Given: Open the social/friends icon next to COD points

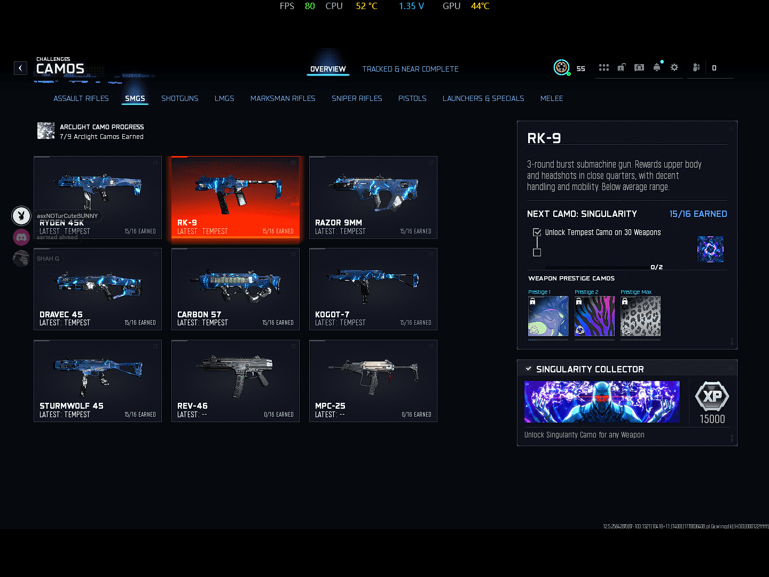Looking at the screenshot, I should [696, 67].
